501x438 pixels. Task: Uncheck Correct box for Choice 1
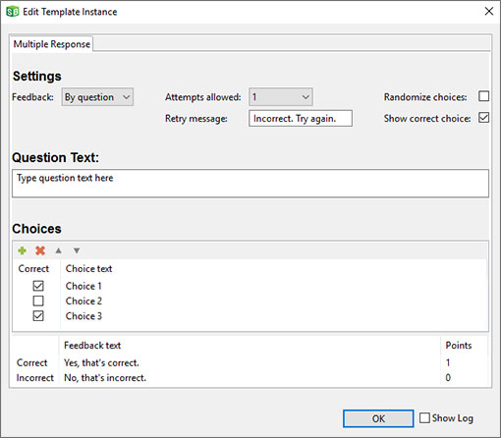(38, 286)
